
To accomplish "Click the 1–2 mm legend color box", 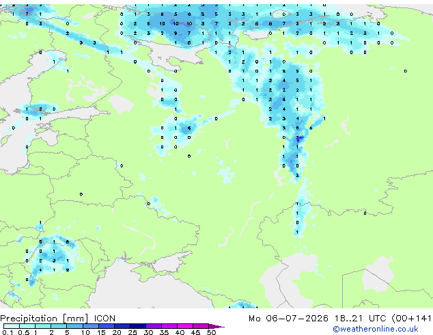I will (43, 326).
